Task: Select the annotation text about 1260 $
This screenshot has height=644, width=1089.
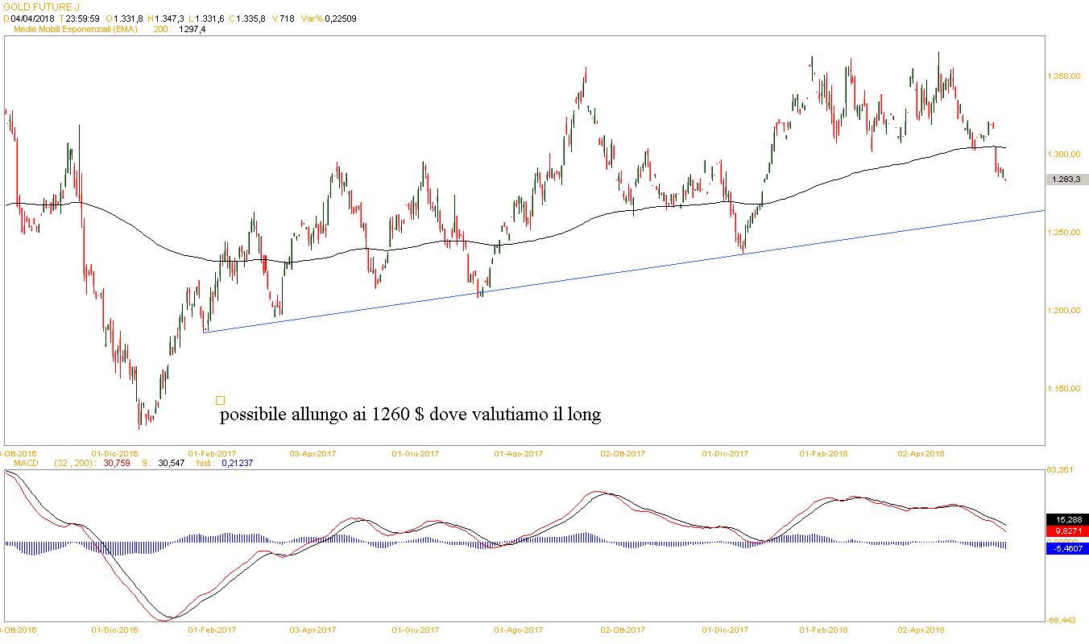Action: (x=410, y=415)
